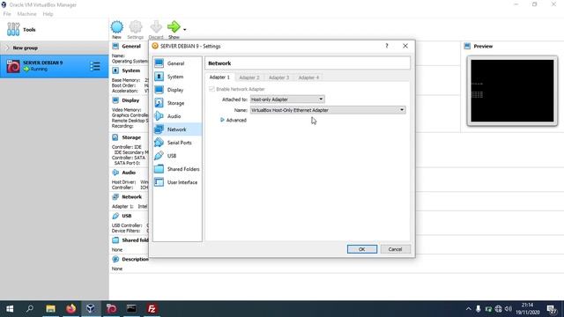
Task: Open the Help menu
Action: 48,14
